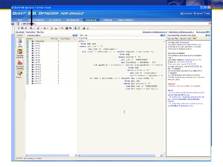Viewport: 223px width, 167px height.
Task: Switch to the SQL Scanner tab
Action: tap(55, 20)
